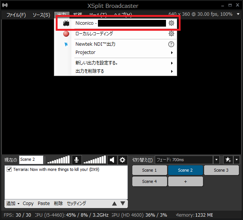Open the ソース(S) menu
243x220 pixels.
pyautogui.click(x=41, y=15)
